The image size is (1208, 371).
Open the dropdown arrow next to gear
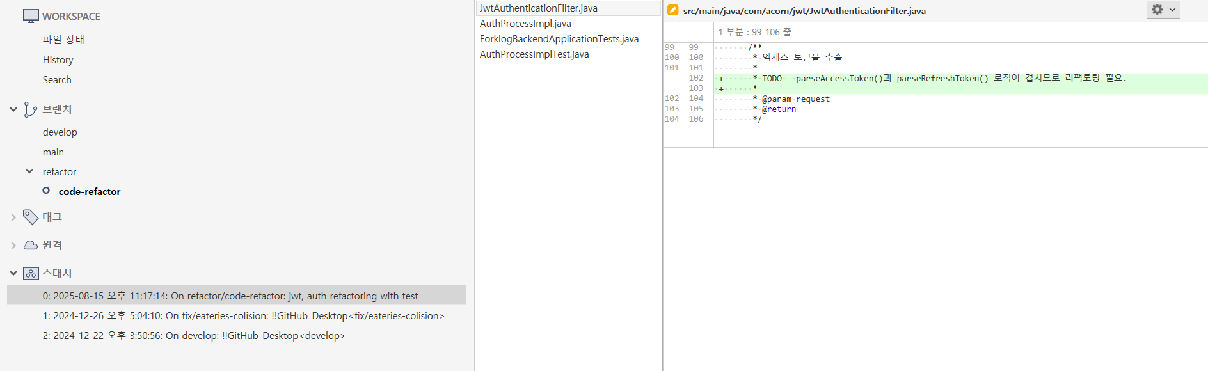1172,10
